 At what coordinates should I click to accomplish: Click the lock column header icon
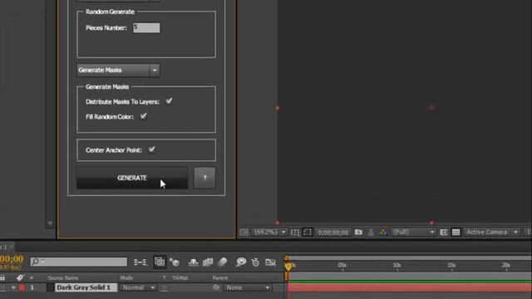pyautogui.click(x=2, y=277)
